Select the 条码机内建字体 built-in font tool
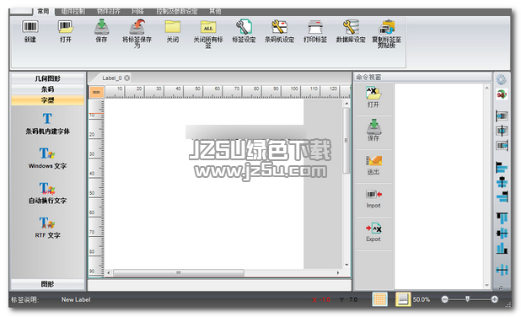 point(47,124)
